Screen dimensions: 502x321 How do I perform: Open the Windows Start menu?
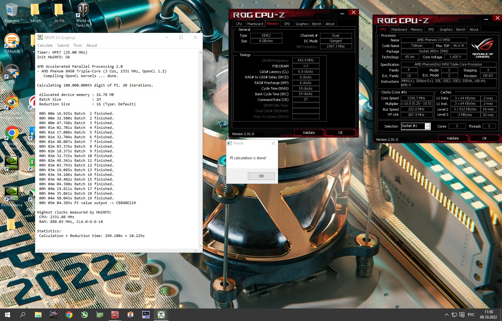8,315
